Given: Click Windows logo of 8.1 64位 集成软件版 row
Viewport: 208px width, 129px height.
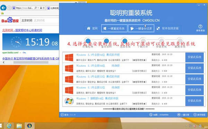Looking at the screenshot, I should 69,57.
